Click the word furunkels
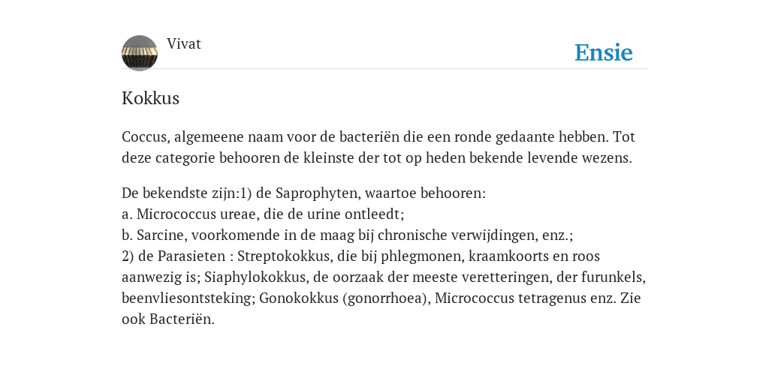769x384 pixels. pos(614,277)
